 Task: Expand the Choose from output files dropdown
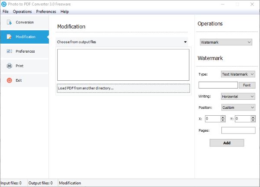[x=185, y=42]
